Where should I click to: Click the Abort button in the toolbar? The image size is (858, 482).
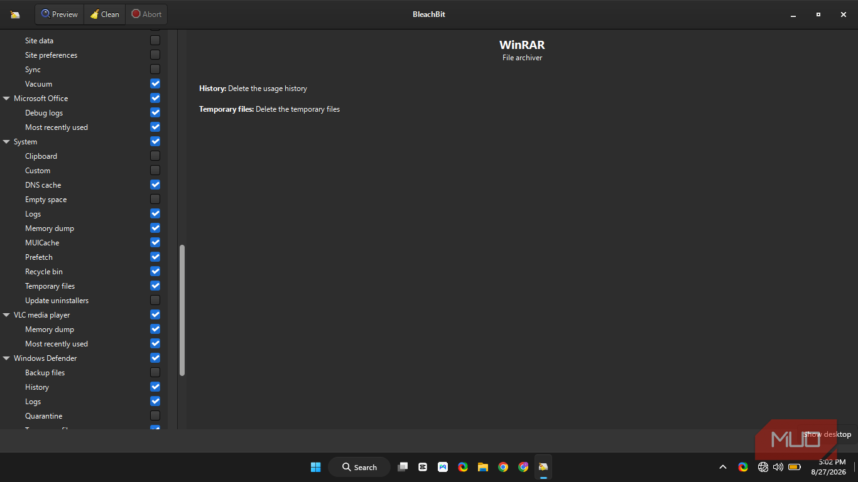[146, 14]
